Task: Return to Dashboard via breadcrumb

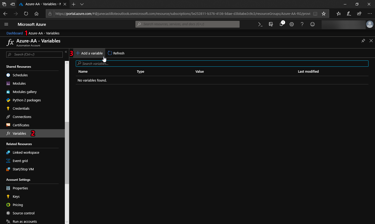Action: tap(15, 33)
